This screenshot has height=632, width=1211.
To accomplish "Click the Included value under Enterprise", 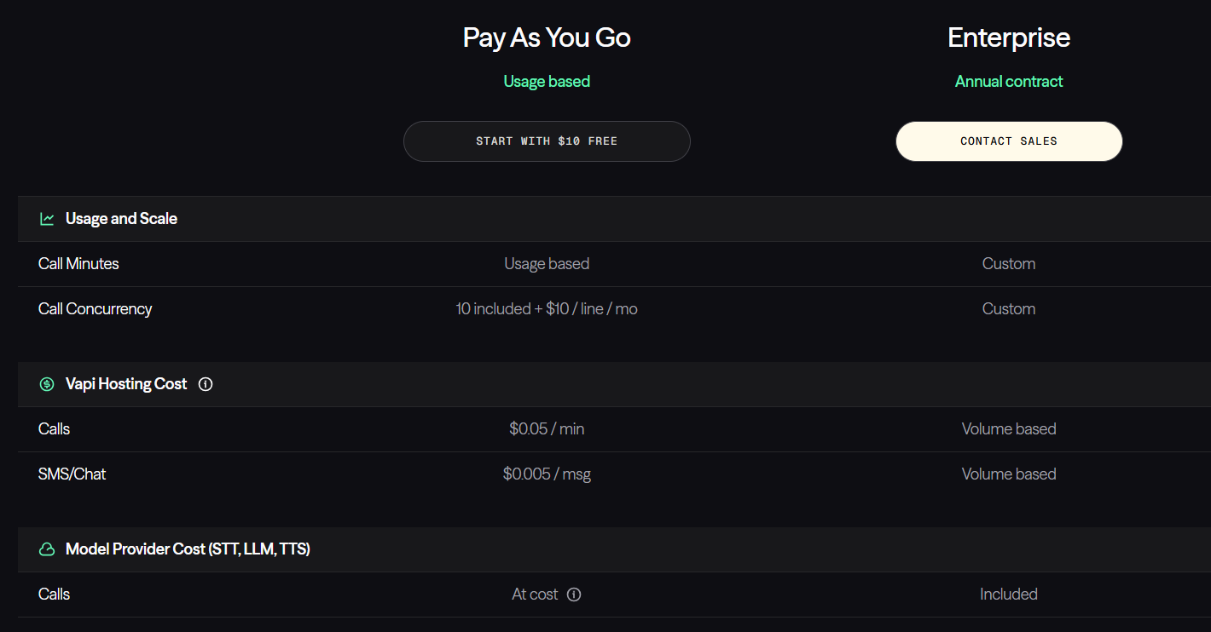I will click(1009, 595).
